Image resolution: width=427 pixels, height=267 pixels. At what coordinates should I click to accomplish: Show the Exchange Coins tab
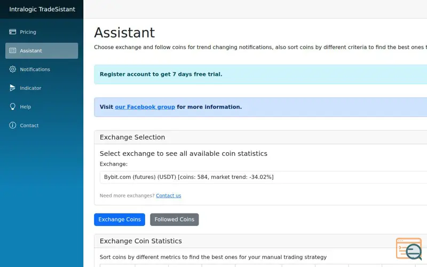(120, 219)
